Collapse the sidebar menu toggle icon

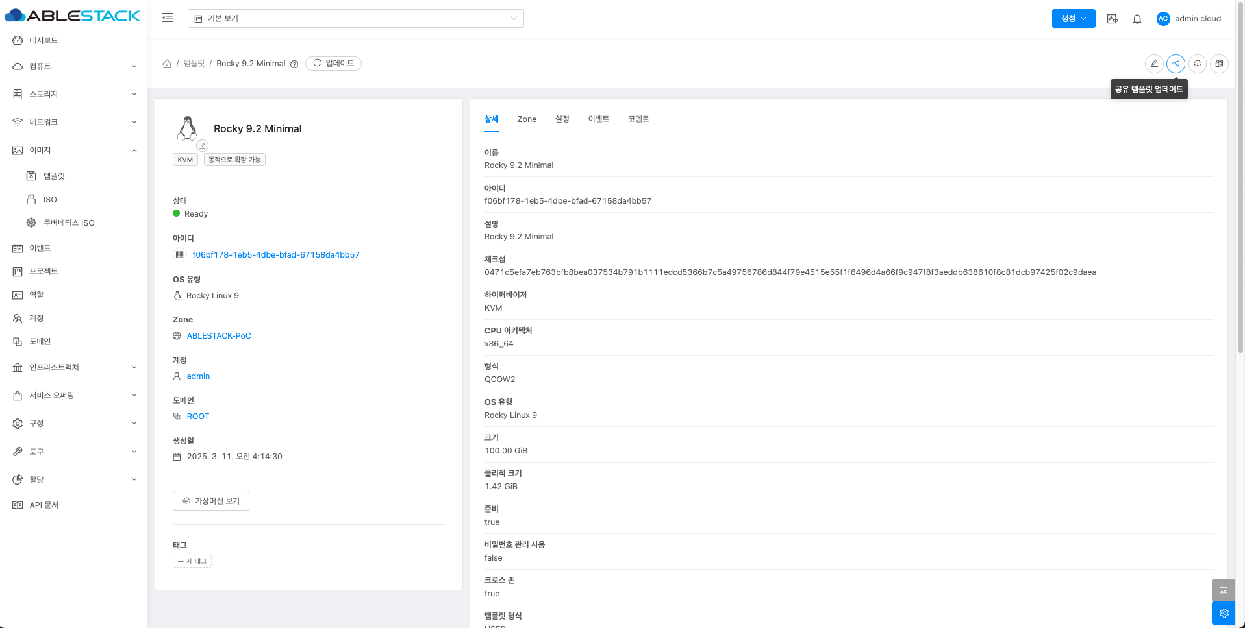(x=168, y=18)
